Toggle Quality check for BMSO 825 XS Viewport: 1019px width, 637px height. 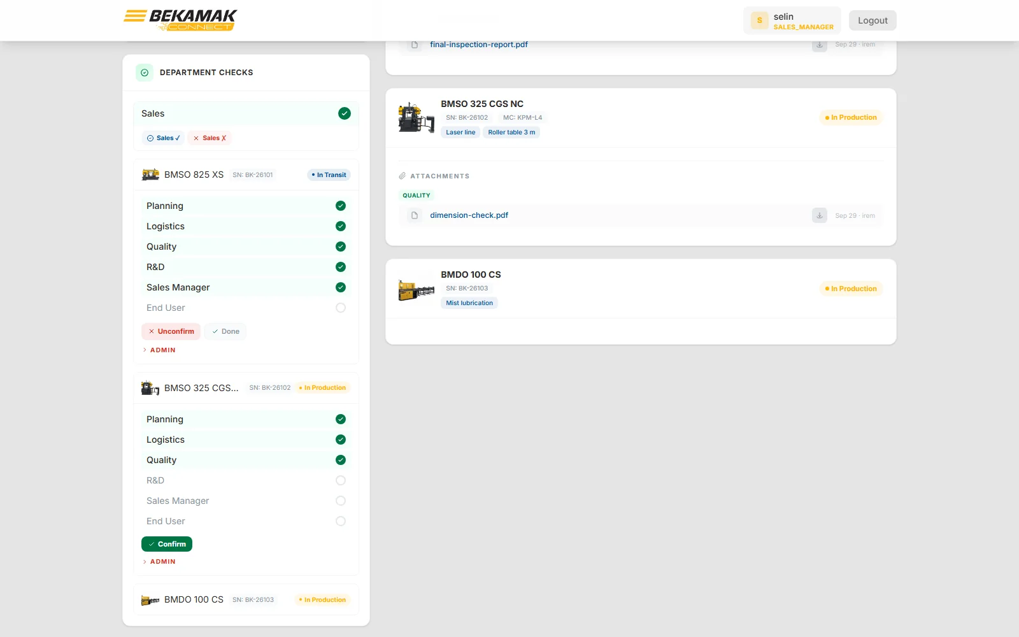341,247
